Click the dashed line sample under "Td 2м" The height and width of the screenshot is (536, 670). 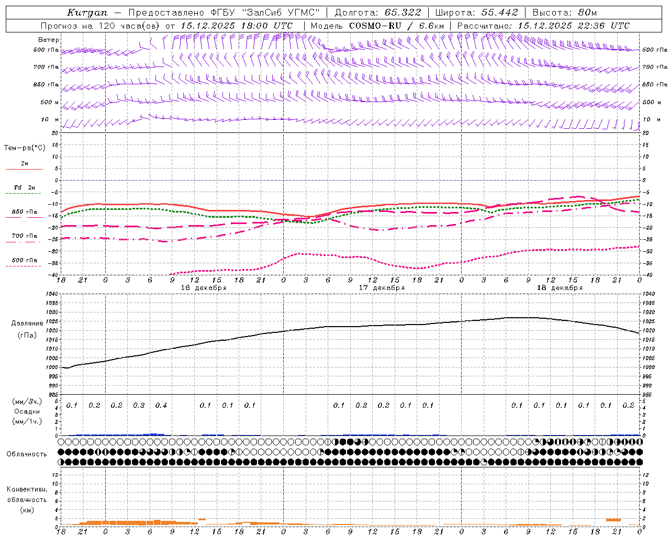coord(24,194)
